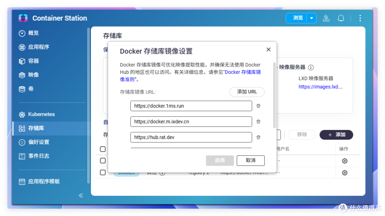The image size is (385, 216).
Task: Open 应用程序模板 application templates
Action: click(39, 182)
